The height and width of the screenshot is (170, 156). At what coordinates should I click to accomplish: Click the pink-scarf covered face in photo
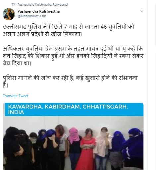74,135
